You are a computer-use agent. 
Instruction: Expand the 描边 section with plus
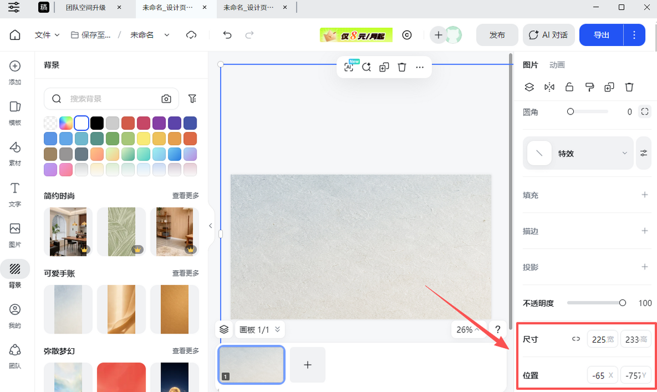(644, 231)
